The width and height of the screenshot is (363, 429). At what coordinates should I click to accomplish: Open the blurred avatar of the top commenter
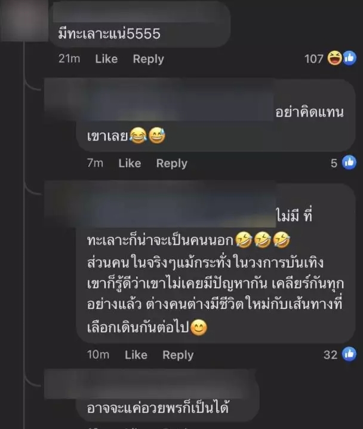24,20
